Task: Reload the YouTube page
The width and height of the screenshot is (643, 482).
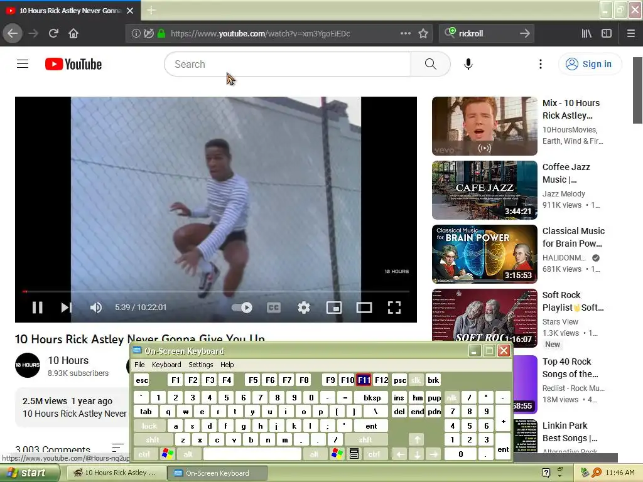Action: tap(53, 34)
